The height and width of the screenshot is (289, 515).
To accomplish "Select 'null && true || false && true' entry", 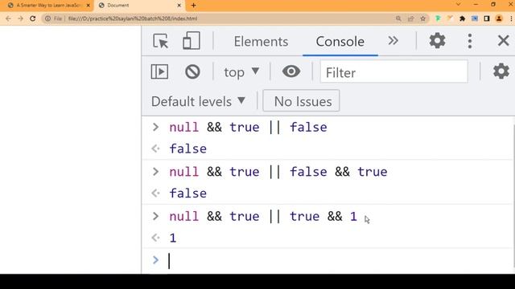I will point(278,172).
